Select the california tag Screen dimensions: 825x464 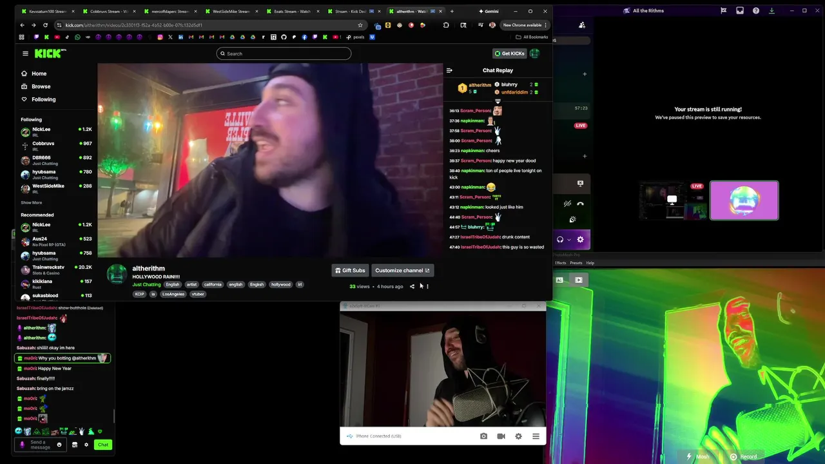click(x=213, y=284)
